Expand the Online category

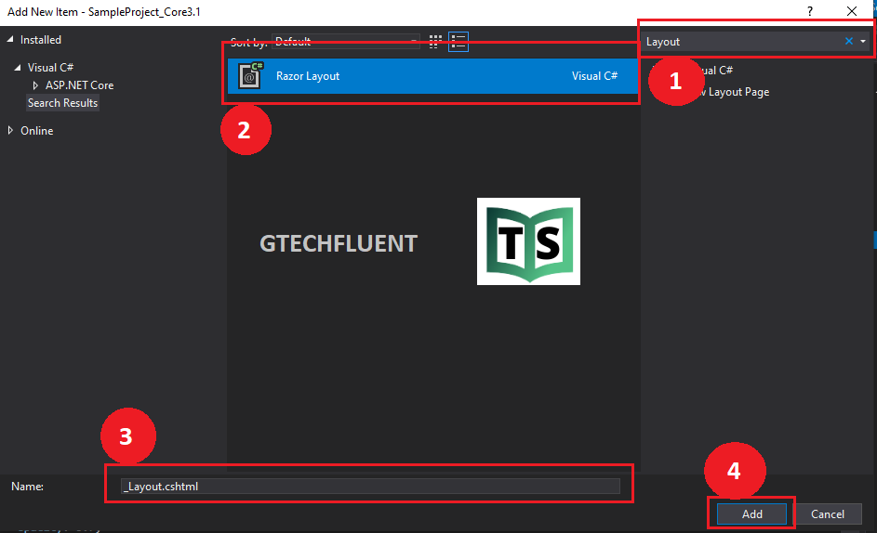pos(11,131)
